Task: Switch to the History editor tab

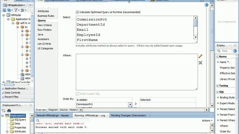Action: point(74,110)
